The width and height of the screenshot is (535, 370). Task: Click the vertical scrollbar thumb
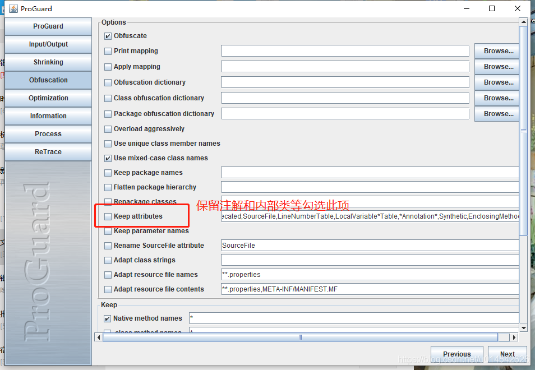tap(523, 131)
